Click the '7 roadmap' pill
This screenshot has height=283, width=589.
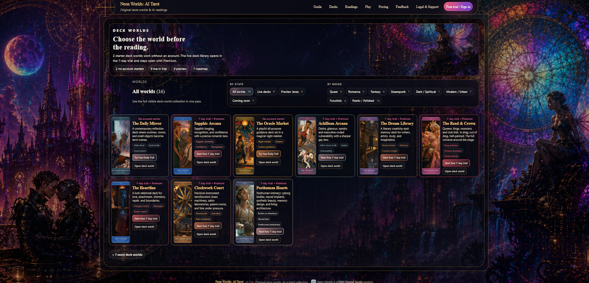point(201,69)
